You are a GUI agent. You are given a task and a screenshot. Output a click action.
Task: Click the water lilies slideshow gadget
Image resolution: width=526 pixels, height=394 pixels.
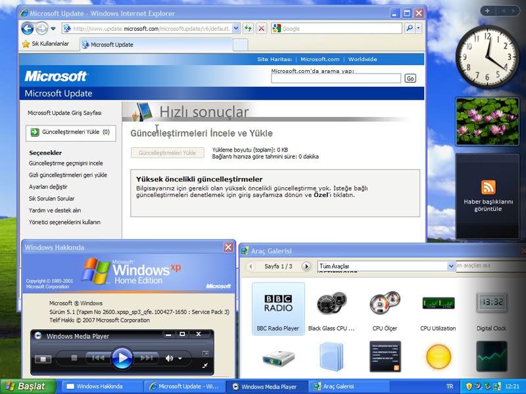[x=487, y=121]
